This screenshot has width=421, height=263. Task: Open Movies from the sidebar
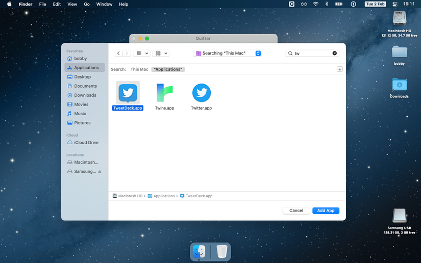tap(85, 104)
